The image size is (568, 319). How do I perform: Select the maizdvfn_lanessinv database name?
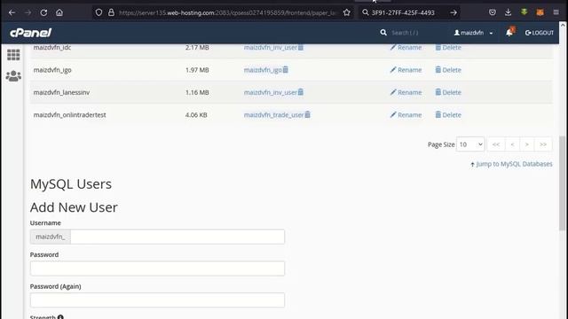click(x=61, y=92)
